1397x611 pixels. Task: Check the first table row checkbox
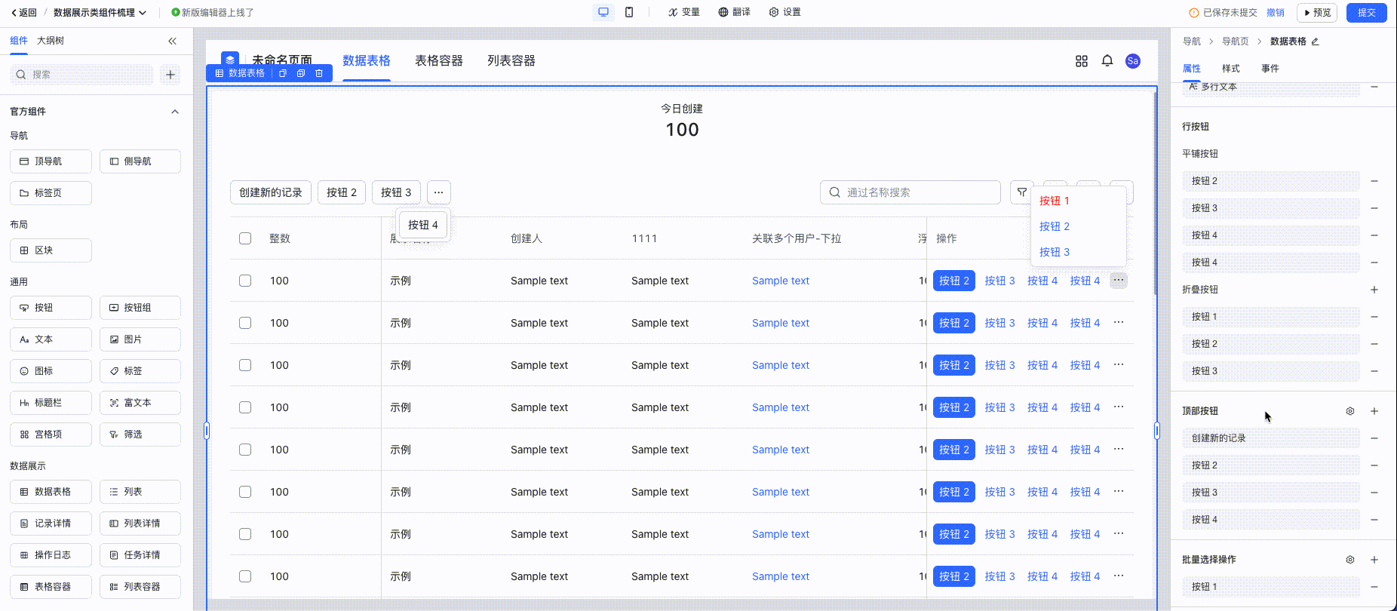click(245, 281)
